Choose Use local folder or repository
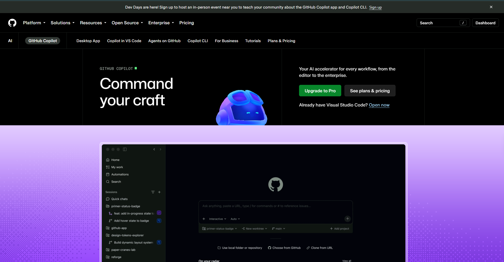 pos(240,248)
